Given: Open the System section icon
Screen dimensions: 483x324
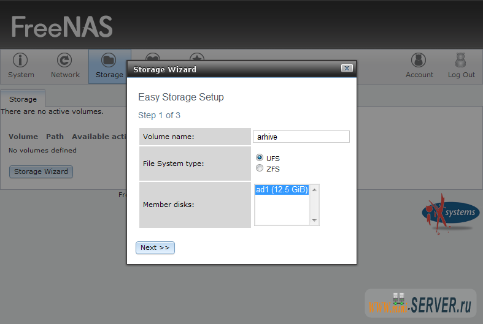Looking at the screenshot, I should click(x=20, y=60).
